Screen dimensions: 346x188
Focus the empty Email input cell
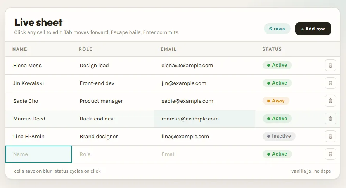(204, 154)
